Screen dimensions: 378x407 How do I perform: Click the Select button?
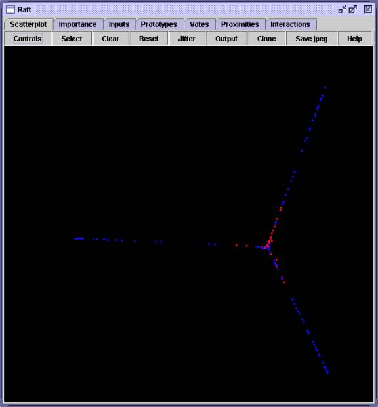[x=72, y=39]
